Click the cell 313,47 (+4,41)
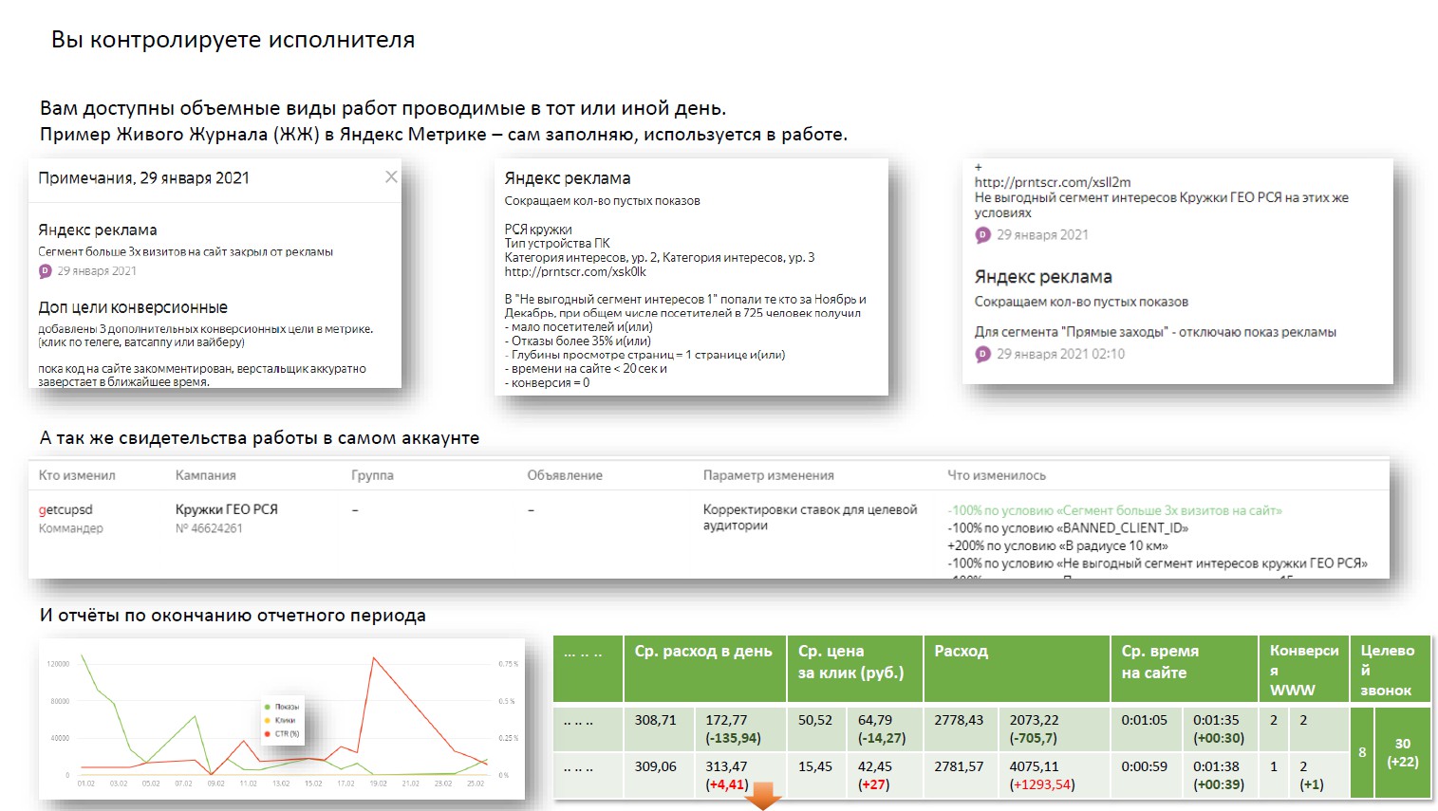Screen dimensions: 1438x811 pyautogui.click(x=740, y=775)
